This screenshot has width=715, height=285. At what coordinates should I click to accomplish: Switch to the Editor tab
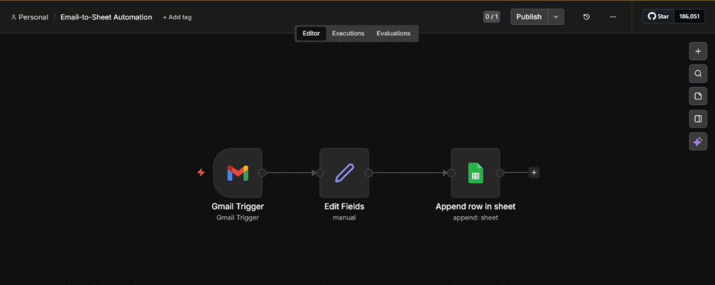pos(311,33)
